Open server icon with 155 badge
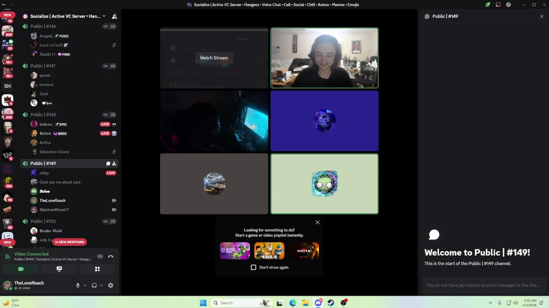The width and height of the screenshot is (549, 308). (x=7, y=183)
